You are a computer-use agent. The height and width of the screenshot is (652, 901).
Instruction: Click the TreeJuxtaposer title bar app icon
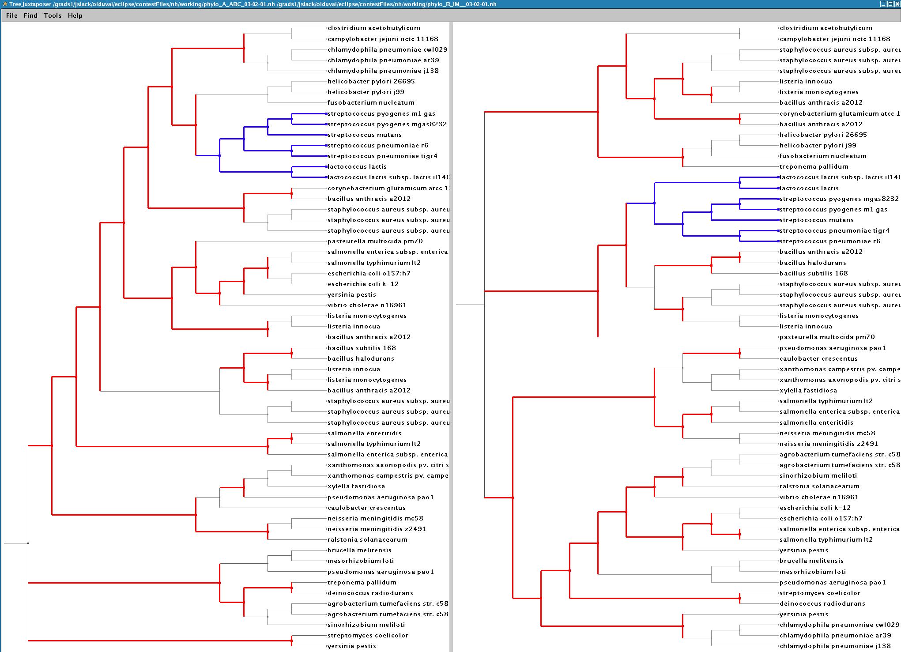click(4, 4)
